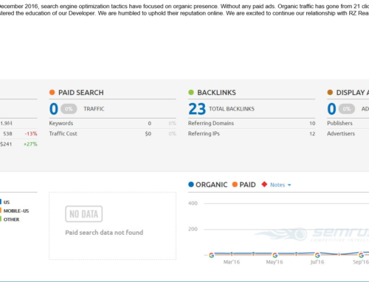Click the 0% badge in display section
The height and width of the screenshot is (282, 369).
pos(347,109)
